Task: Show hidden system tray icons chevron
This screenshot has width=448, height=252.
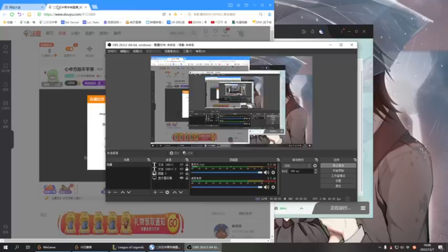Action: [380, 248]
